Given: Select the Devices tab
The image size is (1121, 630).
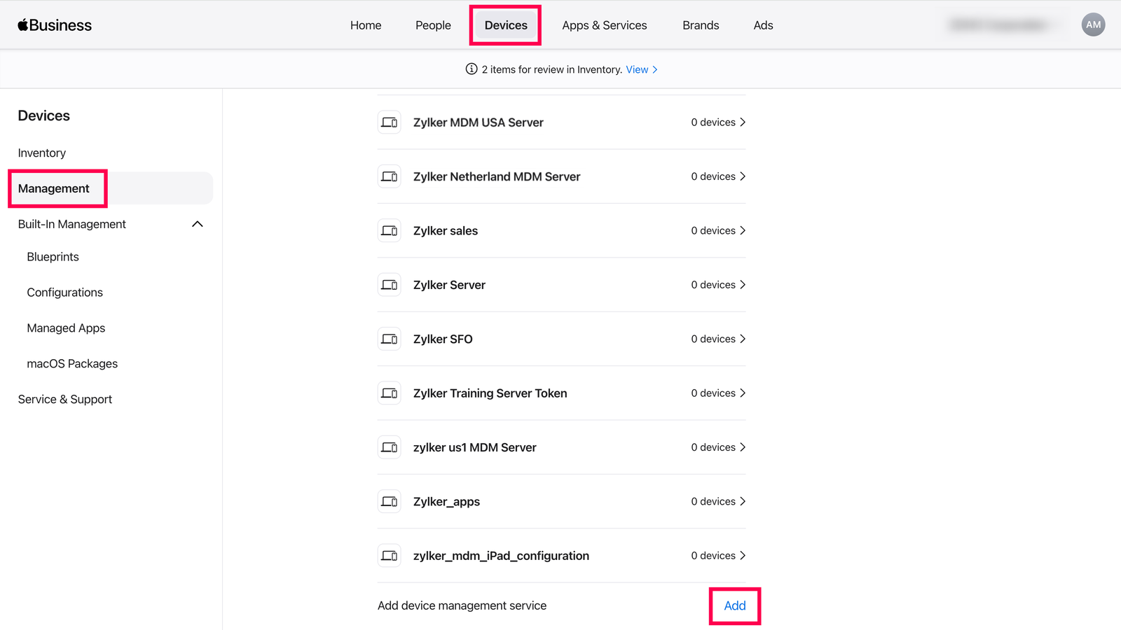Looking at the screenshot, I should pyautogui.click(x=506, y=25).
